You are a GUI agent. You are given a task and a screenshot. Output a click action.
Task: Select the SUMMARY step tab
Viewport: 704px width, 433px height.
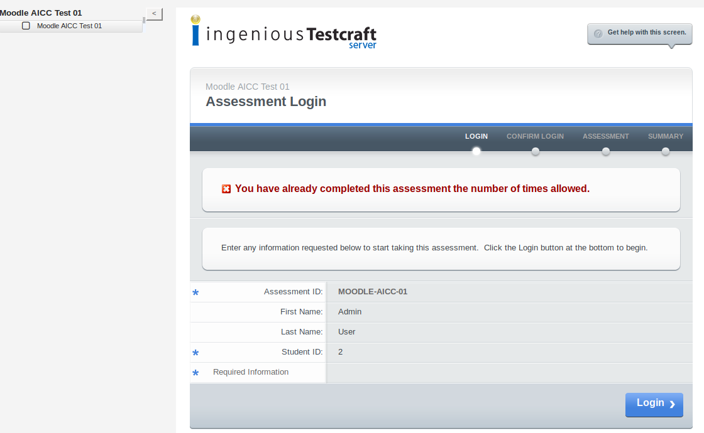tap(666, 136)
